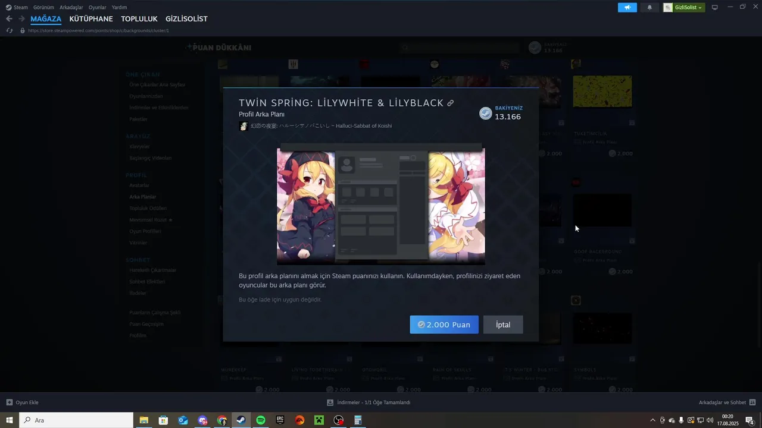Click the Oyun Ekle plus icon
Screen dimensions: 762x428
[9, 402]
